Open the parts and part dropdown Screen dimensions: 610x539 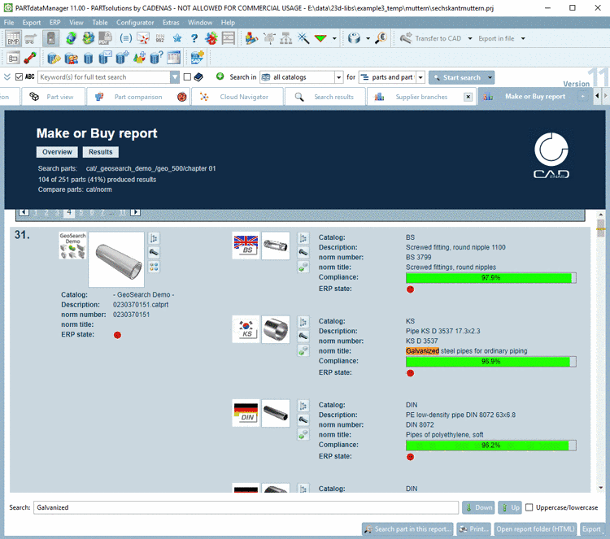[x=420, y=77]
